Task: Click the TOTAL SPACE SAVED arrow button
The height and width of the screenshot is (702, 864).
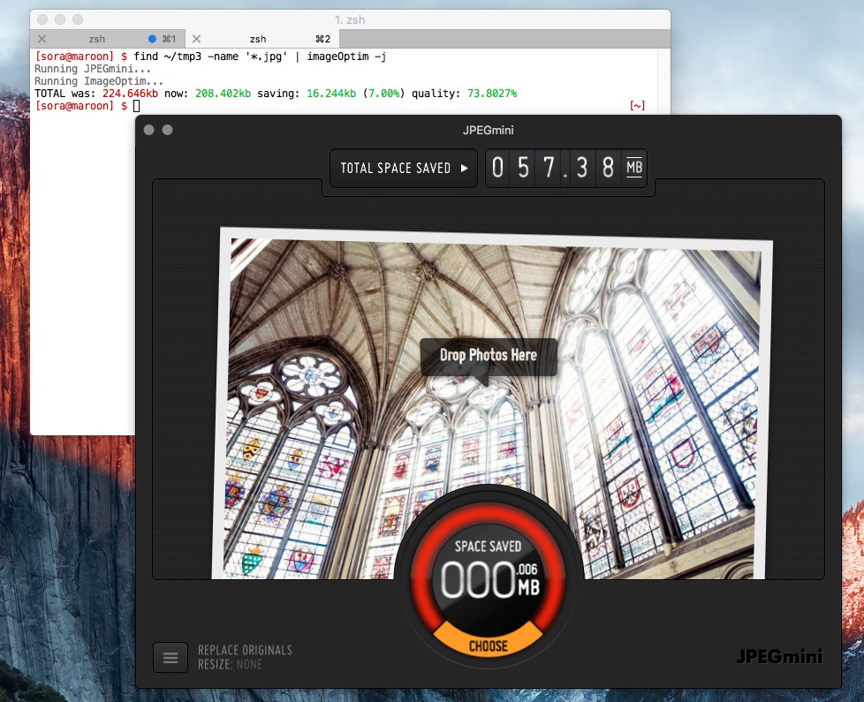Action: tap(404, 168)
